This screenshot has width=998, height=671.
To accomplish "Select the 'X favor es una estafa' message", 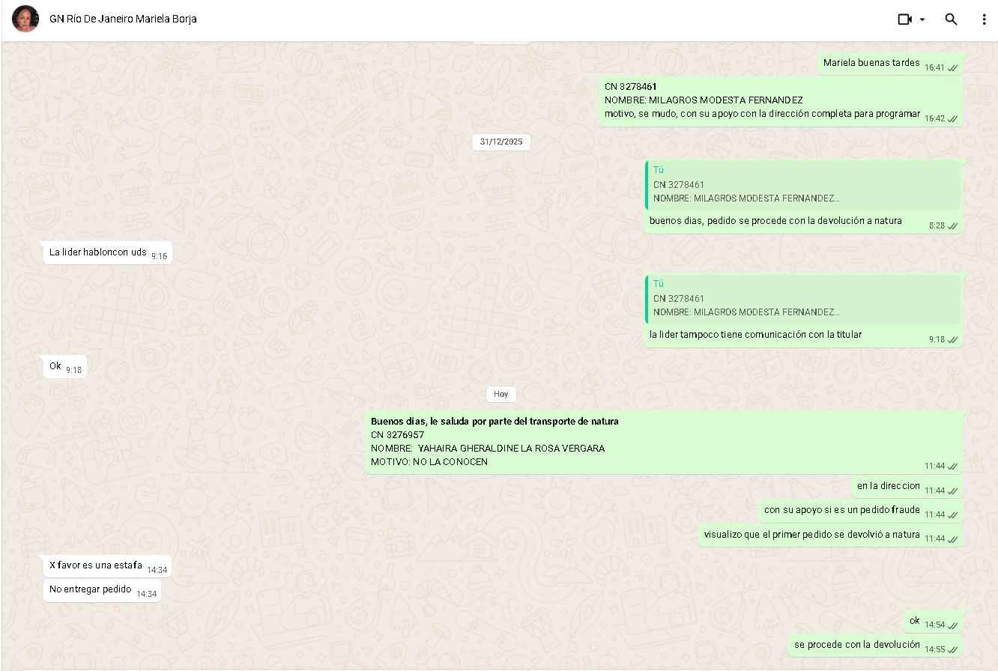I will coord(96,565).
